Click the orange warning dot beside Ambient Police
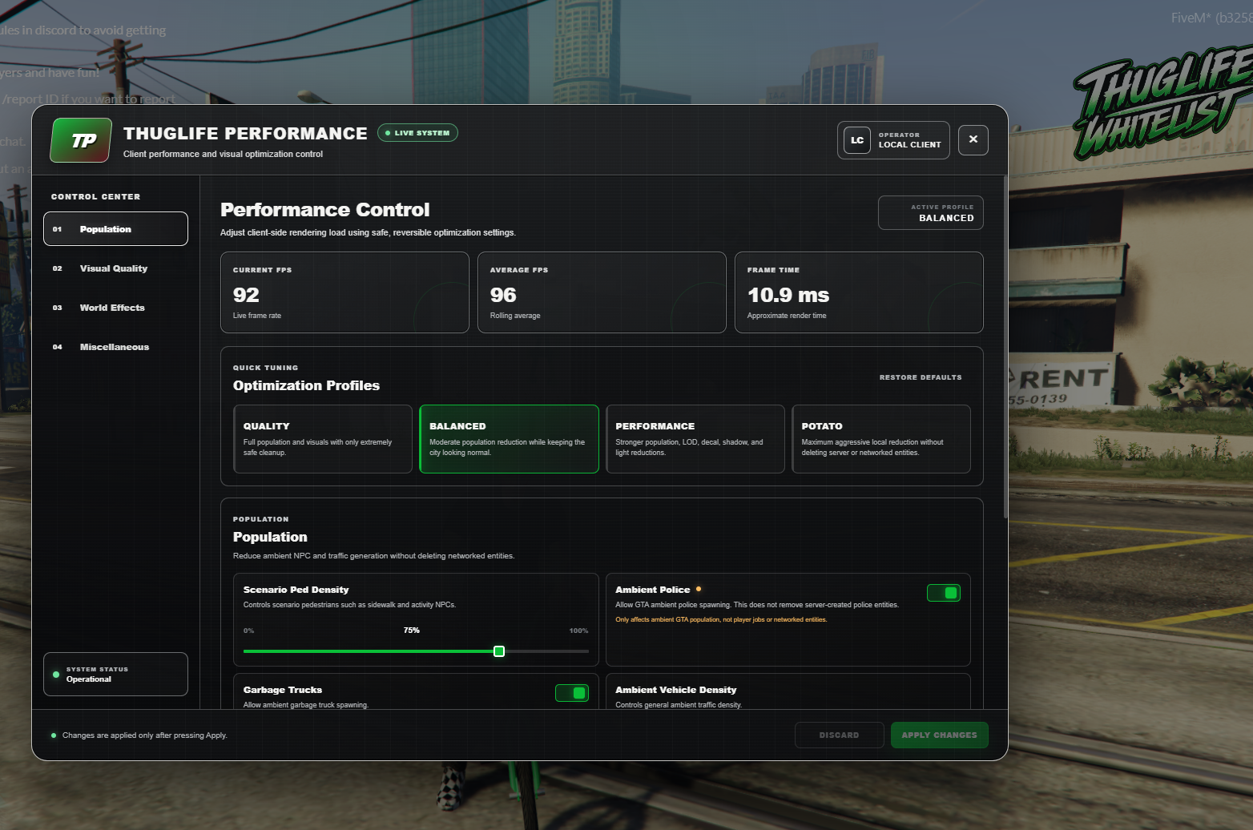The width and height of the screenshot is (1253, 830). coord(699,589)
